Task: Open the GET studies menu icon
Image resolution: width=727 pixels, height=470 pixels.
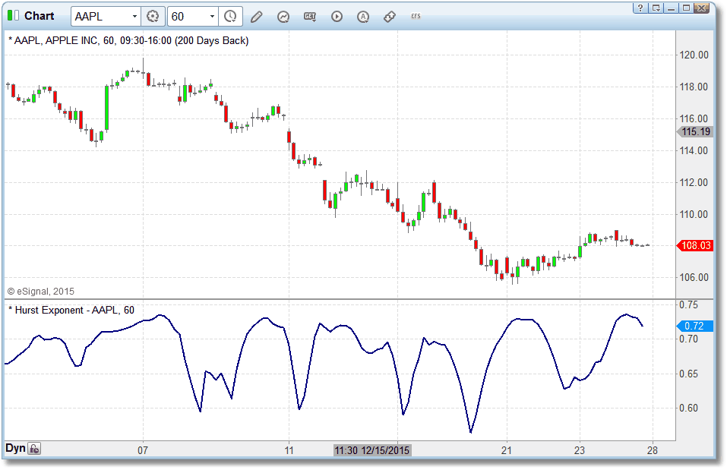Action: 310,17
